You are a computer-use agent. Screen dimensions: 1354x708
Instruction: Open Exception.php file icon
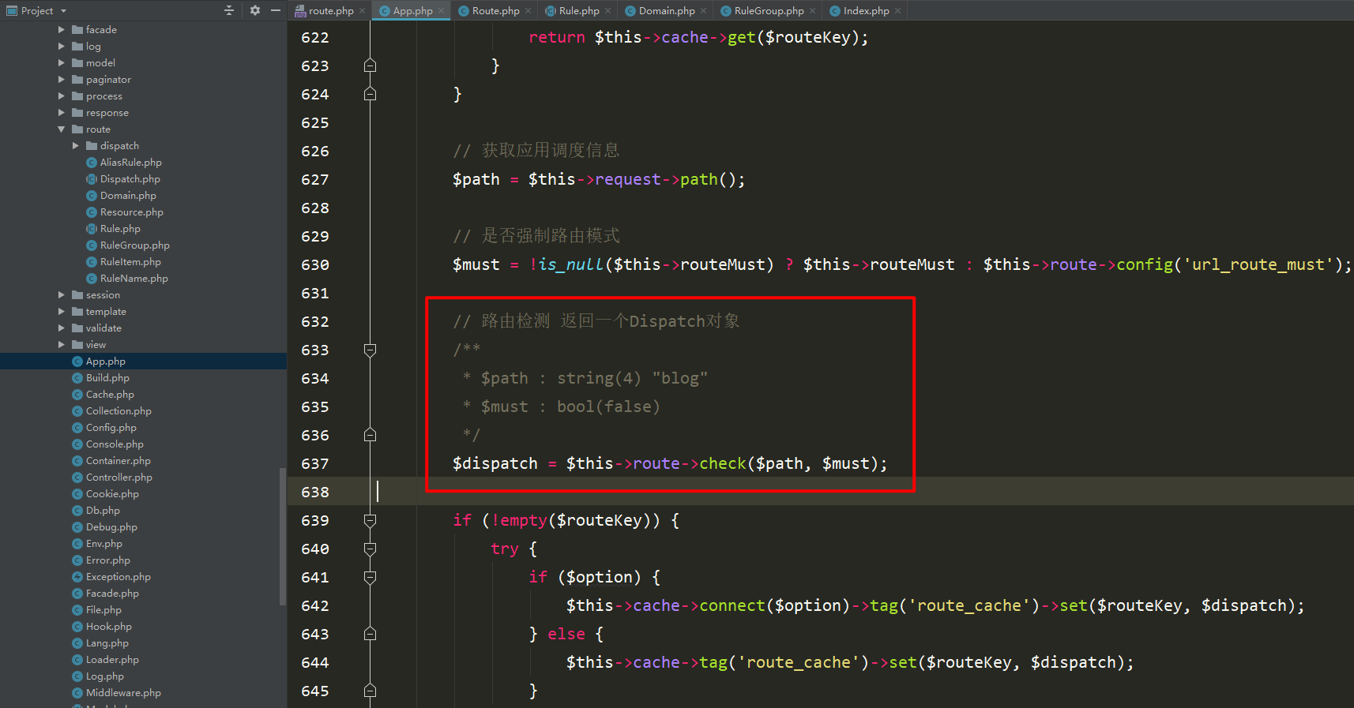[x=77, y=576]
